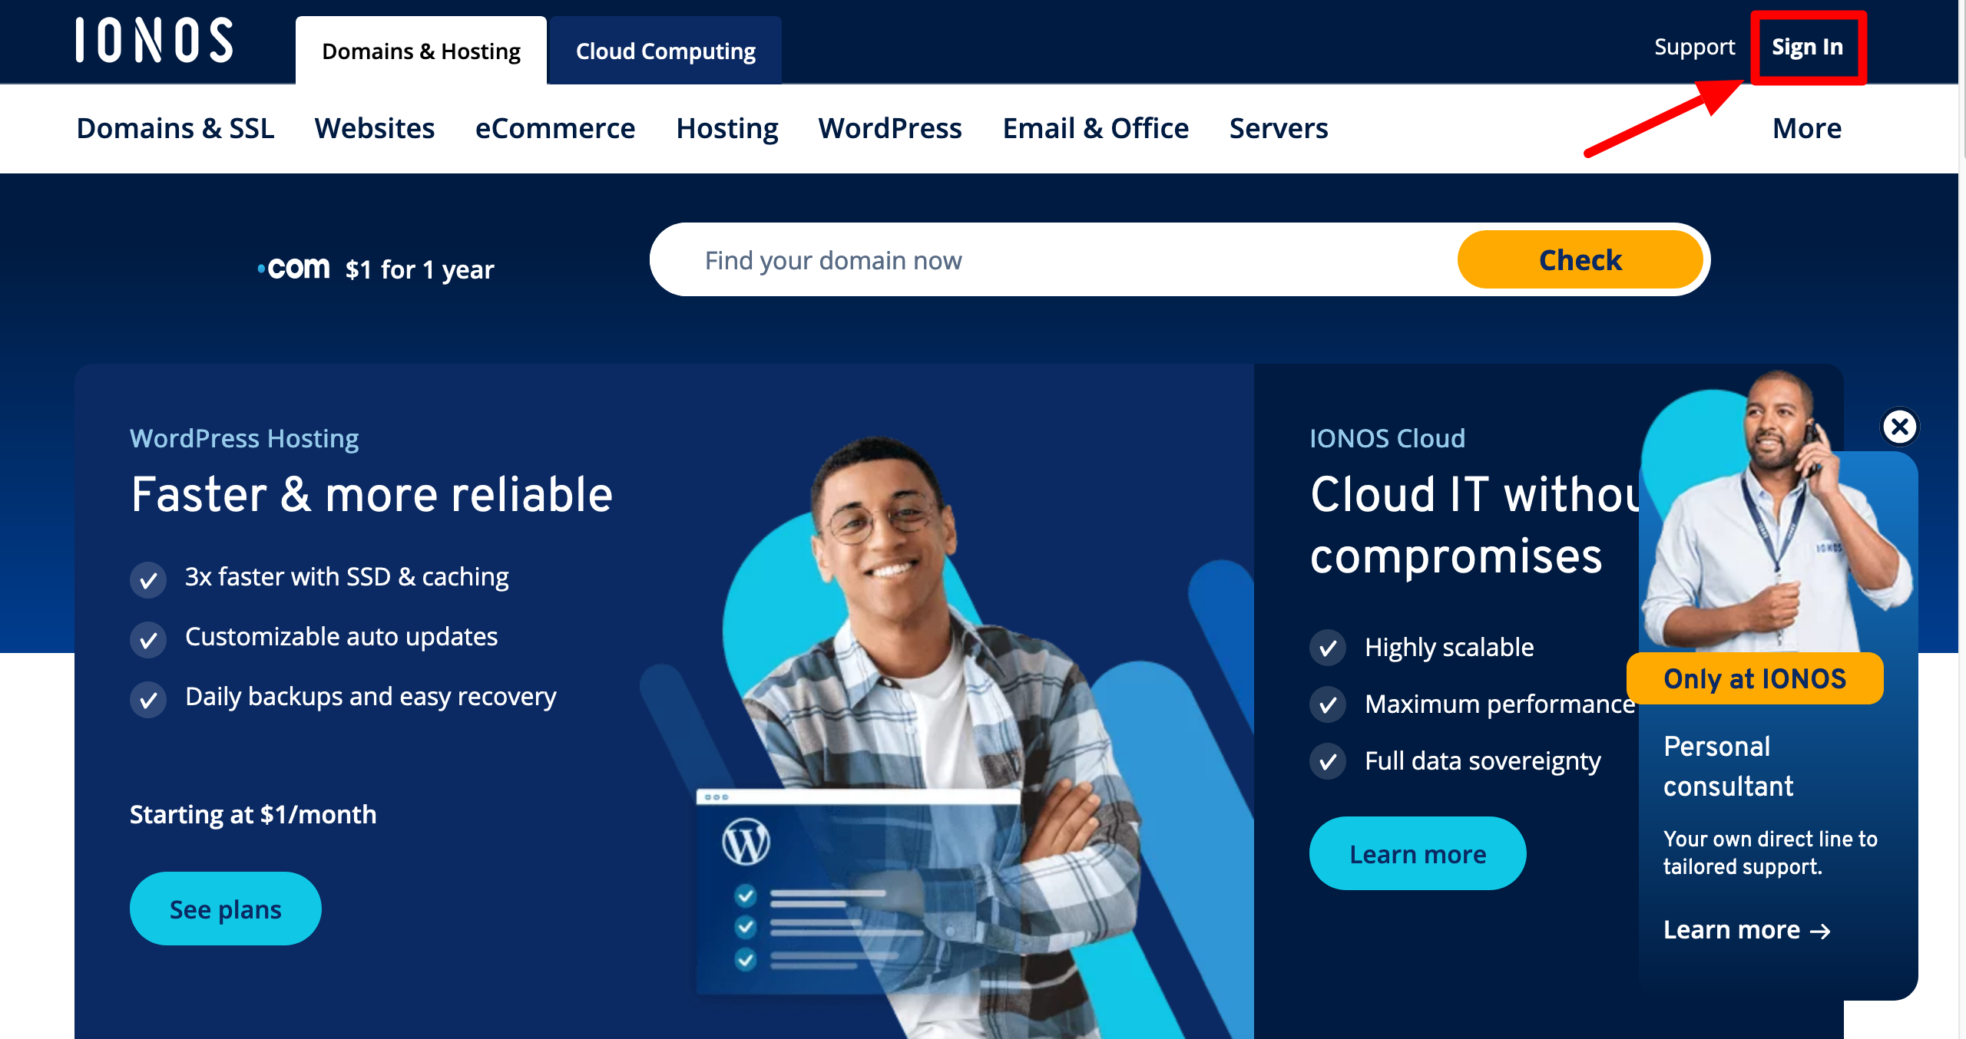Open the Learn more arrow link in the consultant popup

click(x=1747, y=930)
